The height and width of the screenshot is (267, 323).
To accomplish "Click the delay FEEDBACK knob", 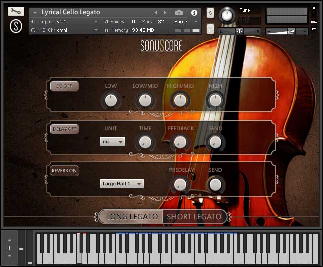I will tap(180, 142).
